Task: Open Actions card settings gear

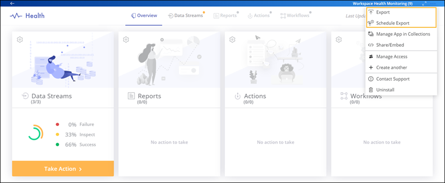Action: tap(232, 39)
